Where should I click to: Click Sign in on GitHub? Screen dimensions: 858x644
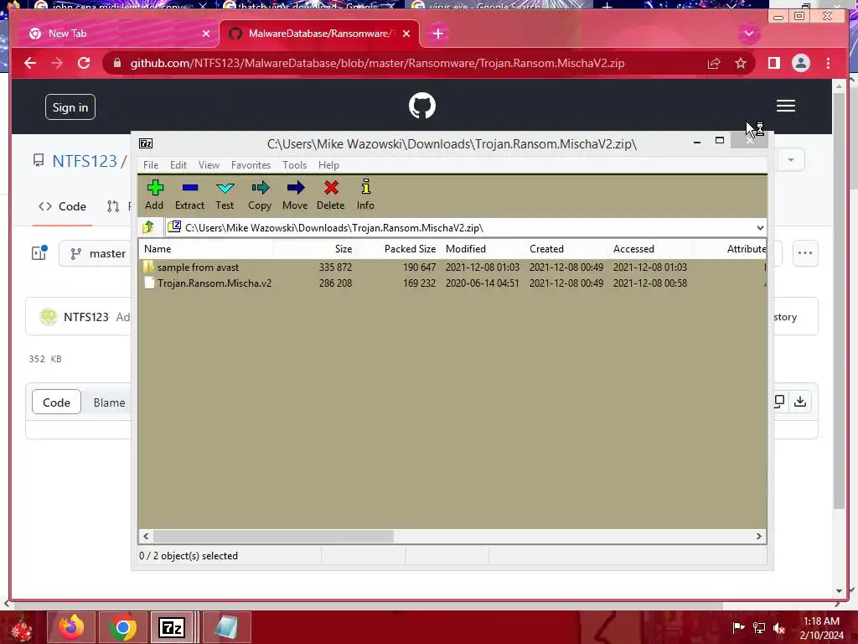pos(70,107)
